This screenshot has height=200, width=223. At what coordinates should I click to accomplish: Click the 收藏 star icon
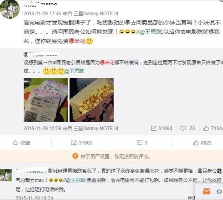15,143
